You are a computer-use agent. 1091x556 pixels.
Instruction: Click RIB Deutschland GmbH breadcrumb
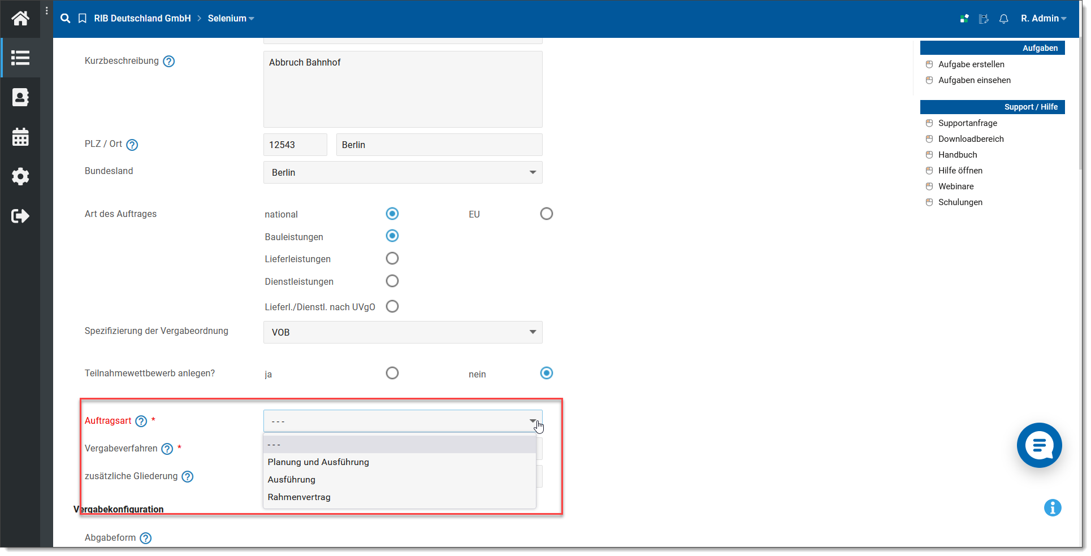[x=142, y=19]
